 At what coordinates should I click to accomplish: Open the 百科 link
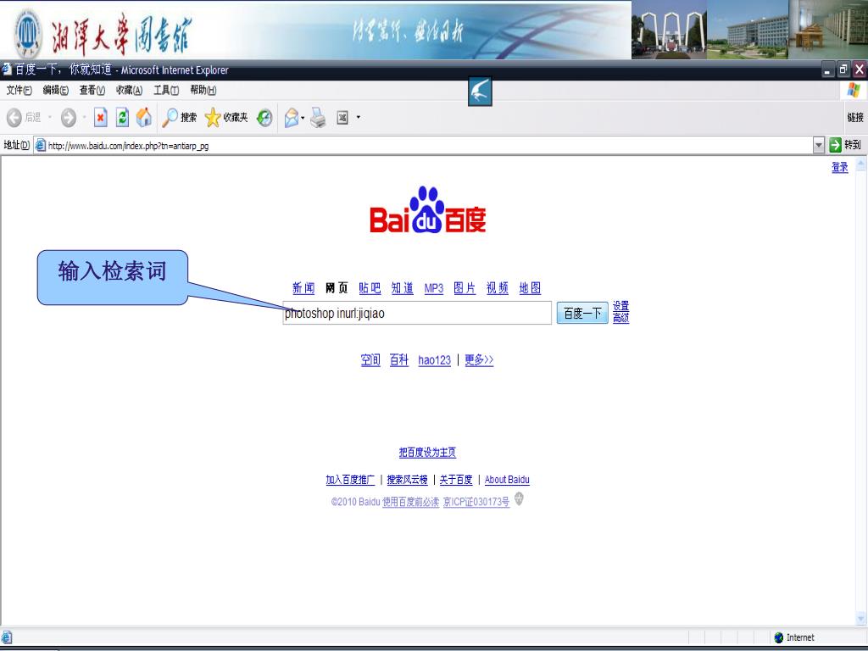coord(399,360)
